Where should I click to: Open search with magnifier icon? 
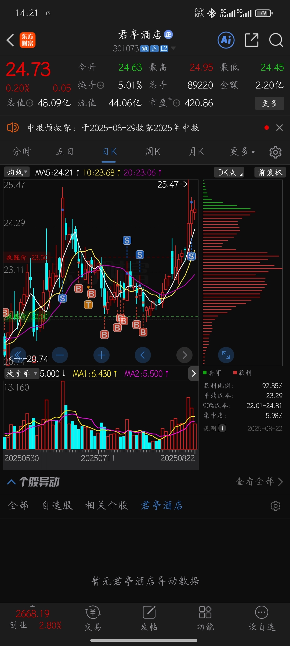pyautogui.click(x=276, y=40)
